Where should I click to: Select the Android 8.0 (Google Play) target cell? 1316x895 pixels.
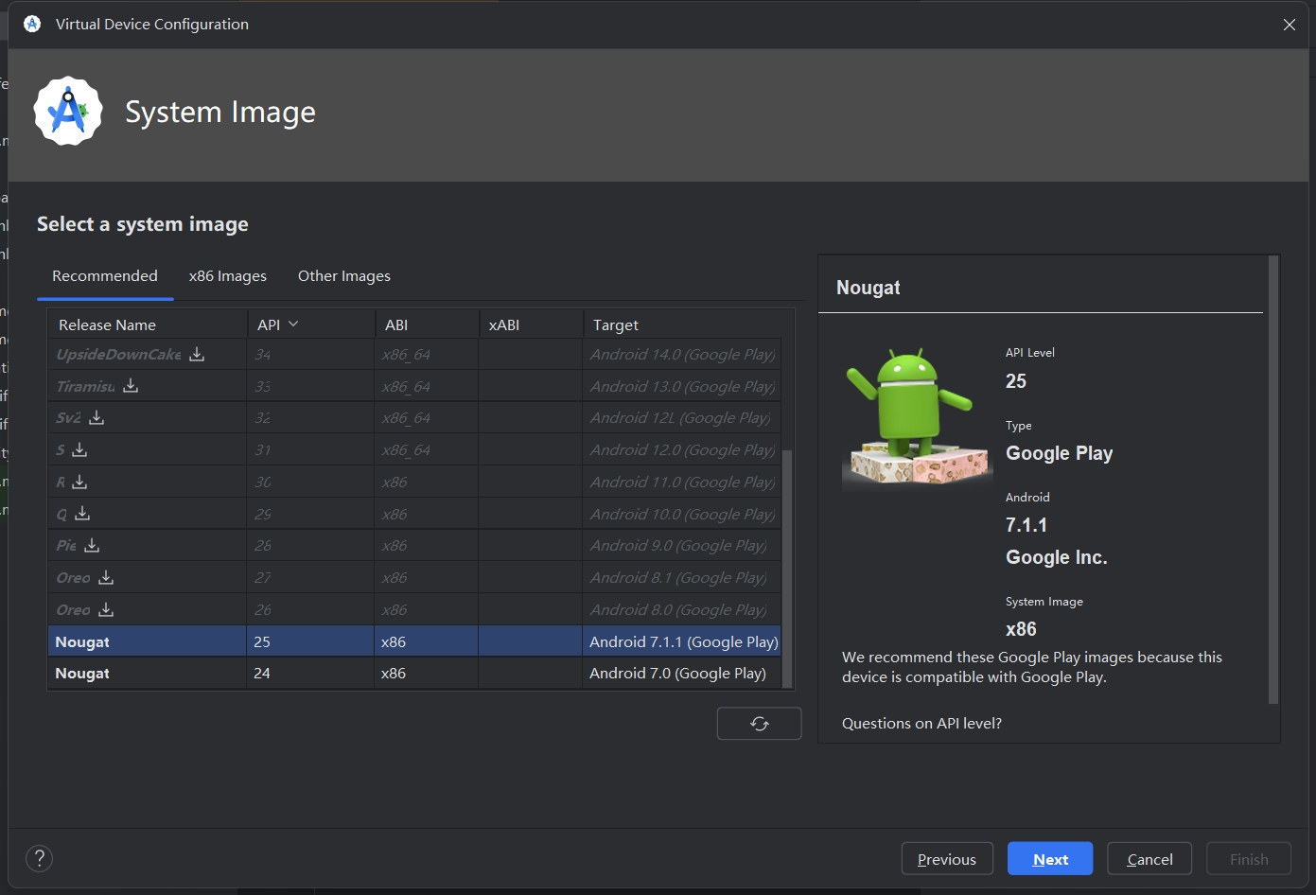point(682,609)
